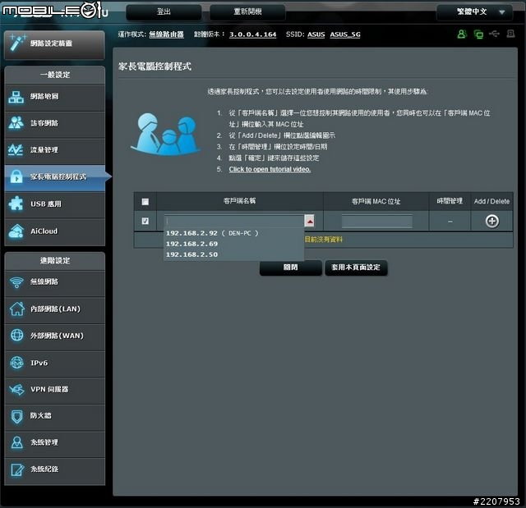
Task: Open 無線網路 wireless settings menu
Action: pos(54,282)
